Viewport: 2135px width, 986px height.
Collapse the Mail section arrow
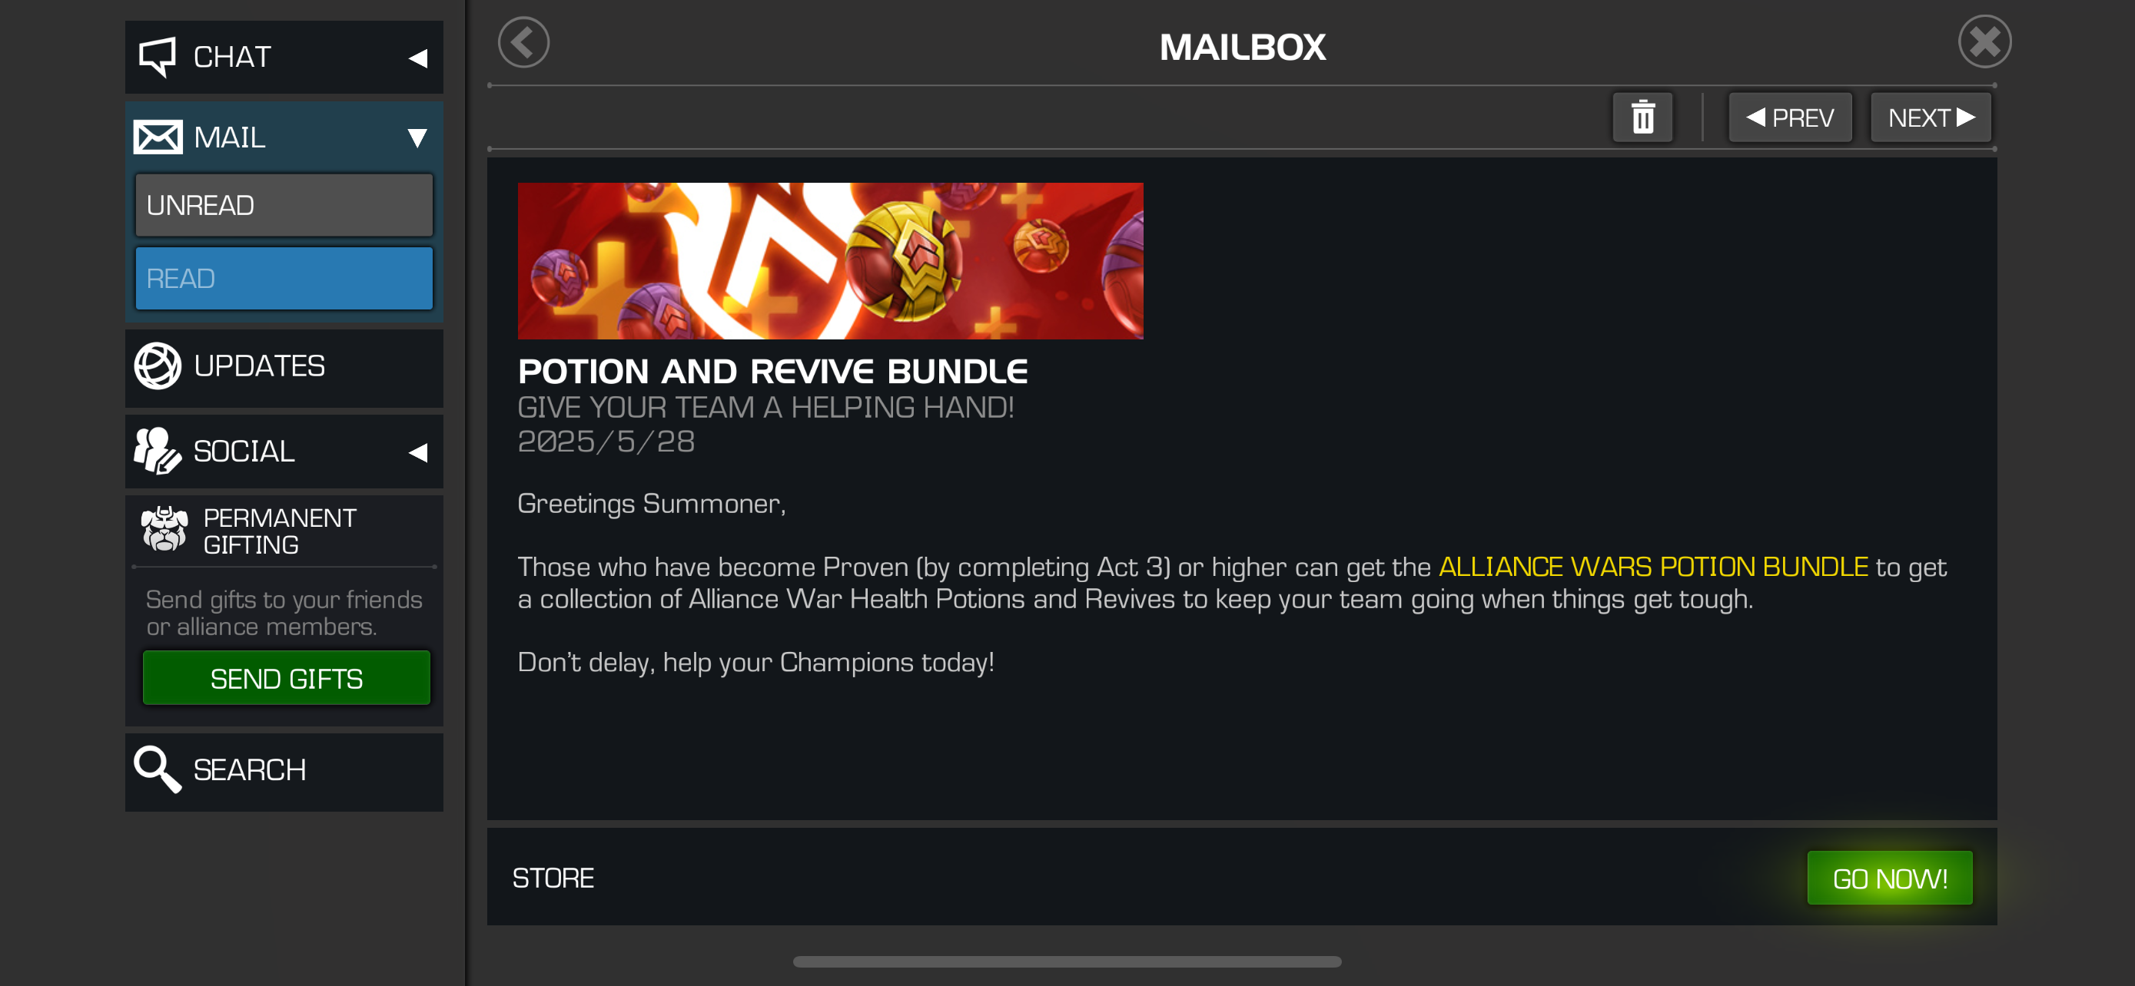(418, 137)
